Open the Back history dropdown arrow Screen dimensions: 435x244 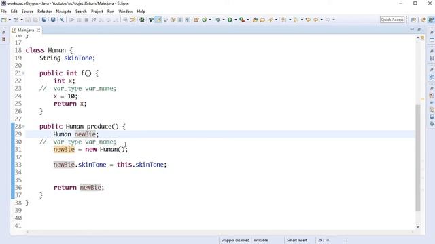click(321, 20)
